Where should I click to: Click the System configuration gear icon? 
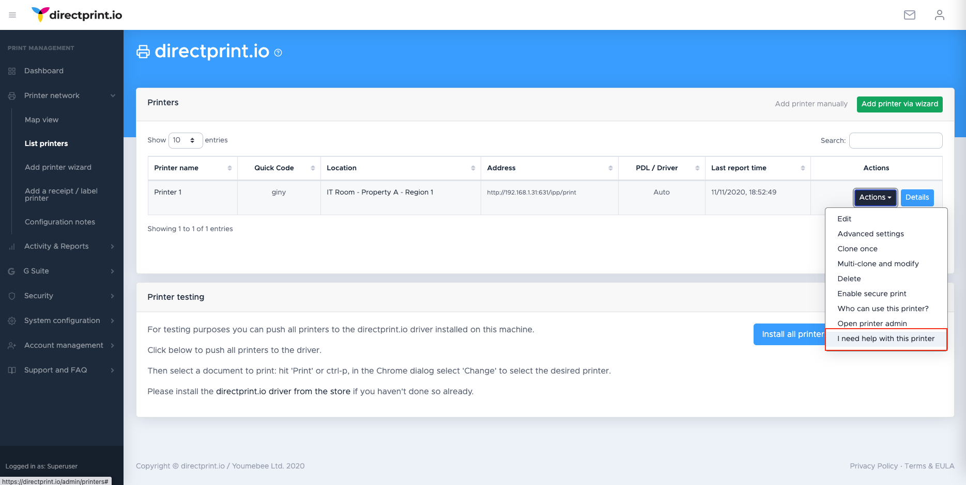pyautogui.click(x=12, y=321)
